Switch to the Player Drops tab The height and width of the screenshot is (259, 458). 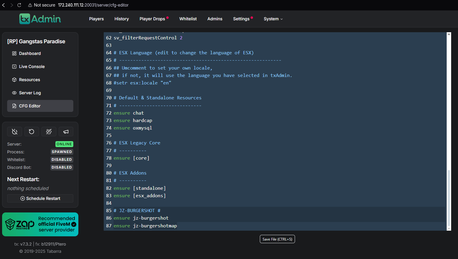(152, 19)
